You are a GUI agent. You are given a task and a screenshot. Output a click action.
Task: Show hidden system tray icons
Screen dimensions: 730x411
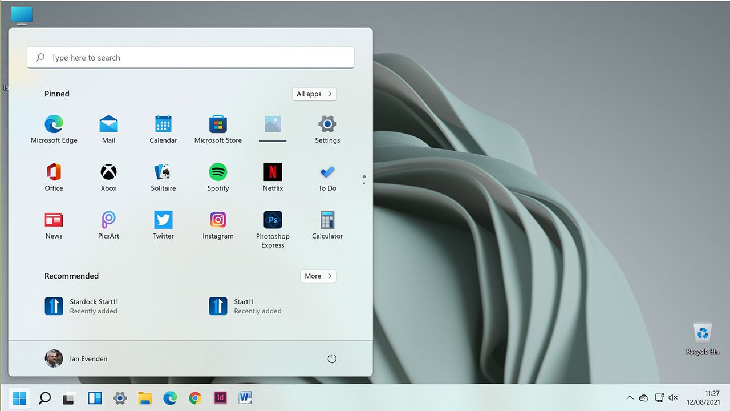pyautogui.click(x=630, y=398)
